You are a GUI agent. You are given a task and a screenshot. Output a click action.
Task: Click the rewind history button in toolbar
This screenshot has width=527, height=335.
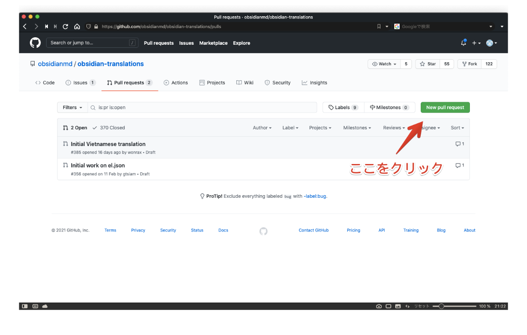tap(47, 26)
